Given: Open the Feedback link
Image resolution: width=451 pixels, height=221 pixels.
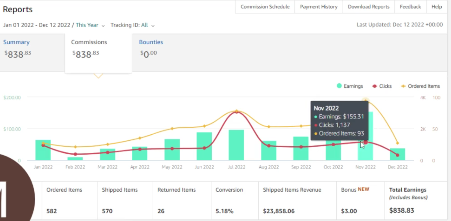Looking at the screenshot, I should 410,7.
